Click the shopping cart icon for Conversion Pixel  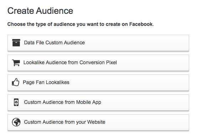click(x=16, y=62)
